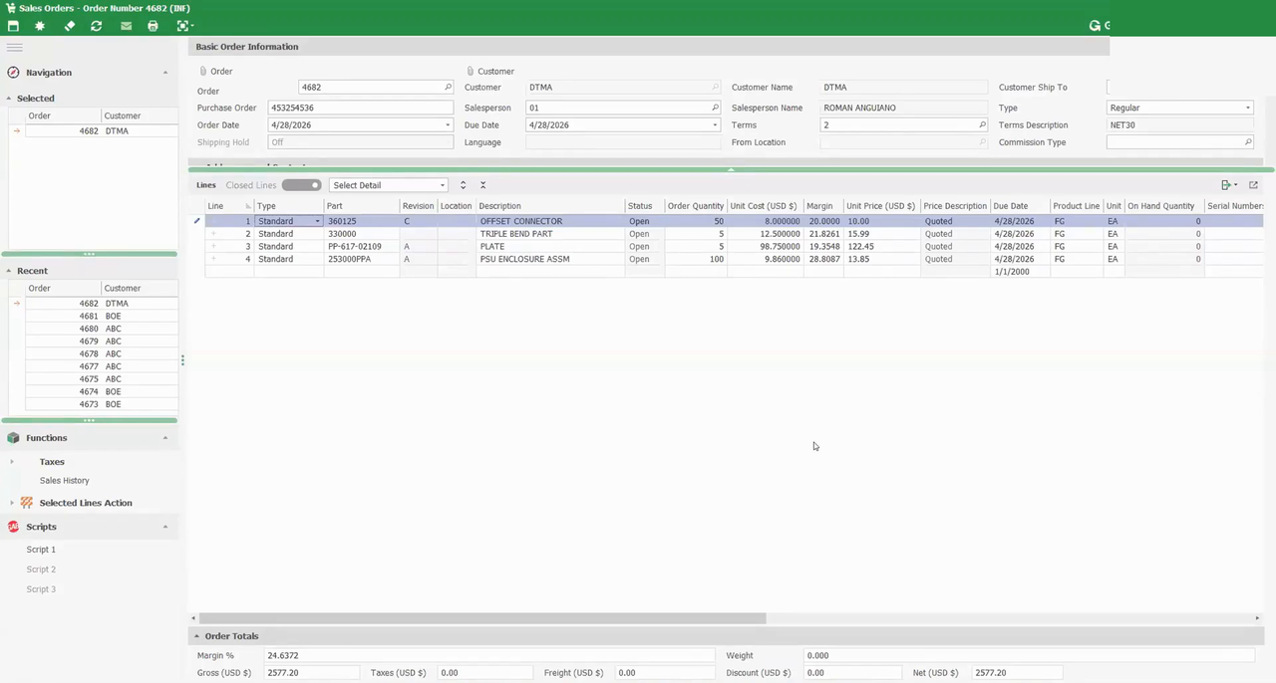1276x683 pixels.
Task: Click the Basic Order Information header
Action: tap(247, 47)
